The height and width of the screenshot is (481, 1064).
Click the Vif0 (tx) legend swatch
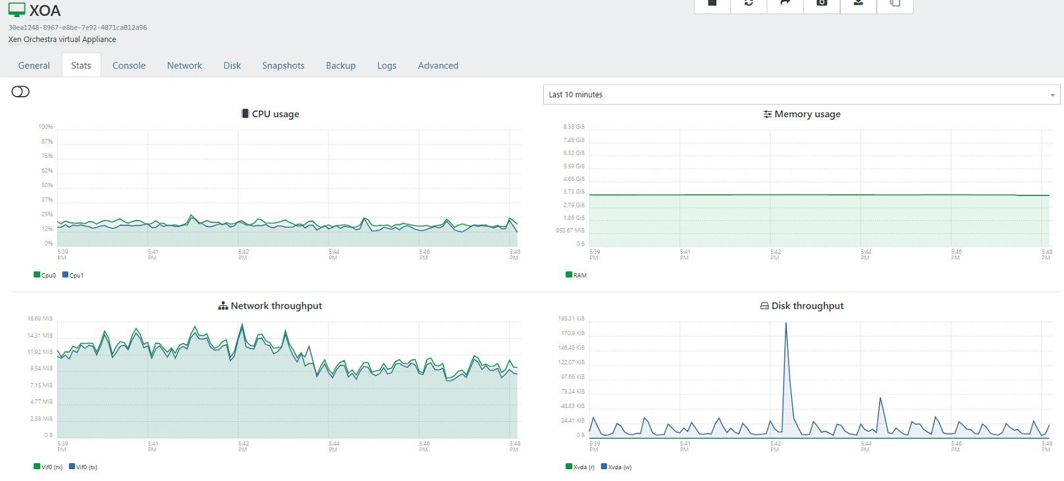click(72, 467)
